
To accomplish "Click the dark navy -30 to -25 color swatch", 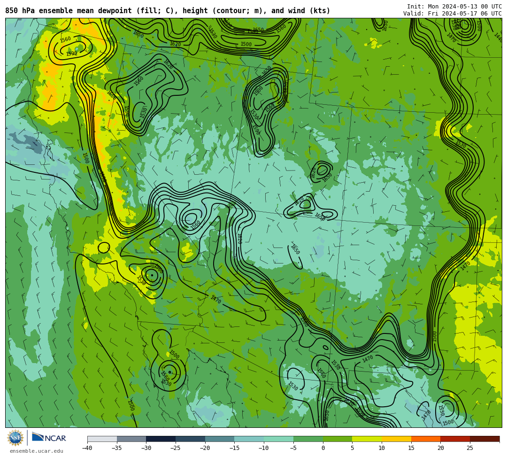I will point(161,439).
